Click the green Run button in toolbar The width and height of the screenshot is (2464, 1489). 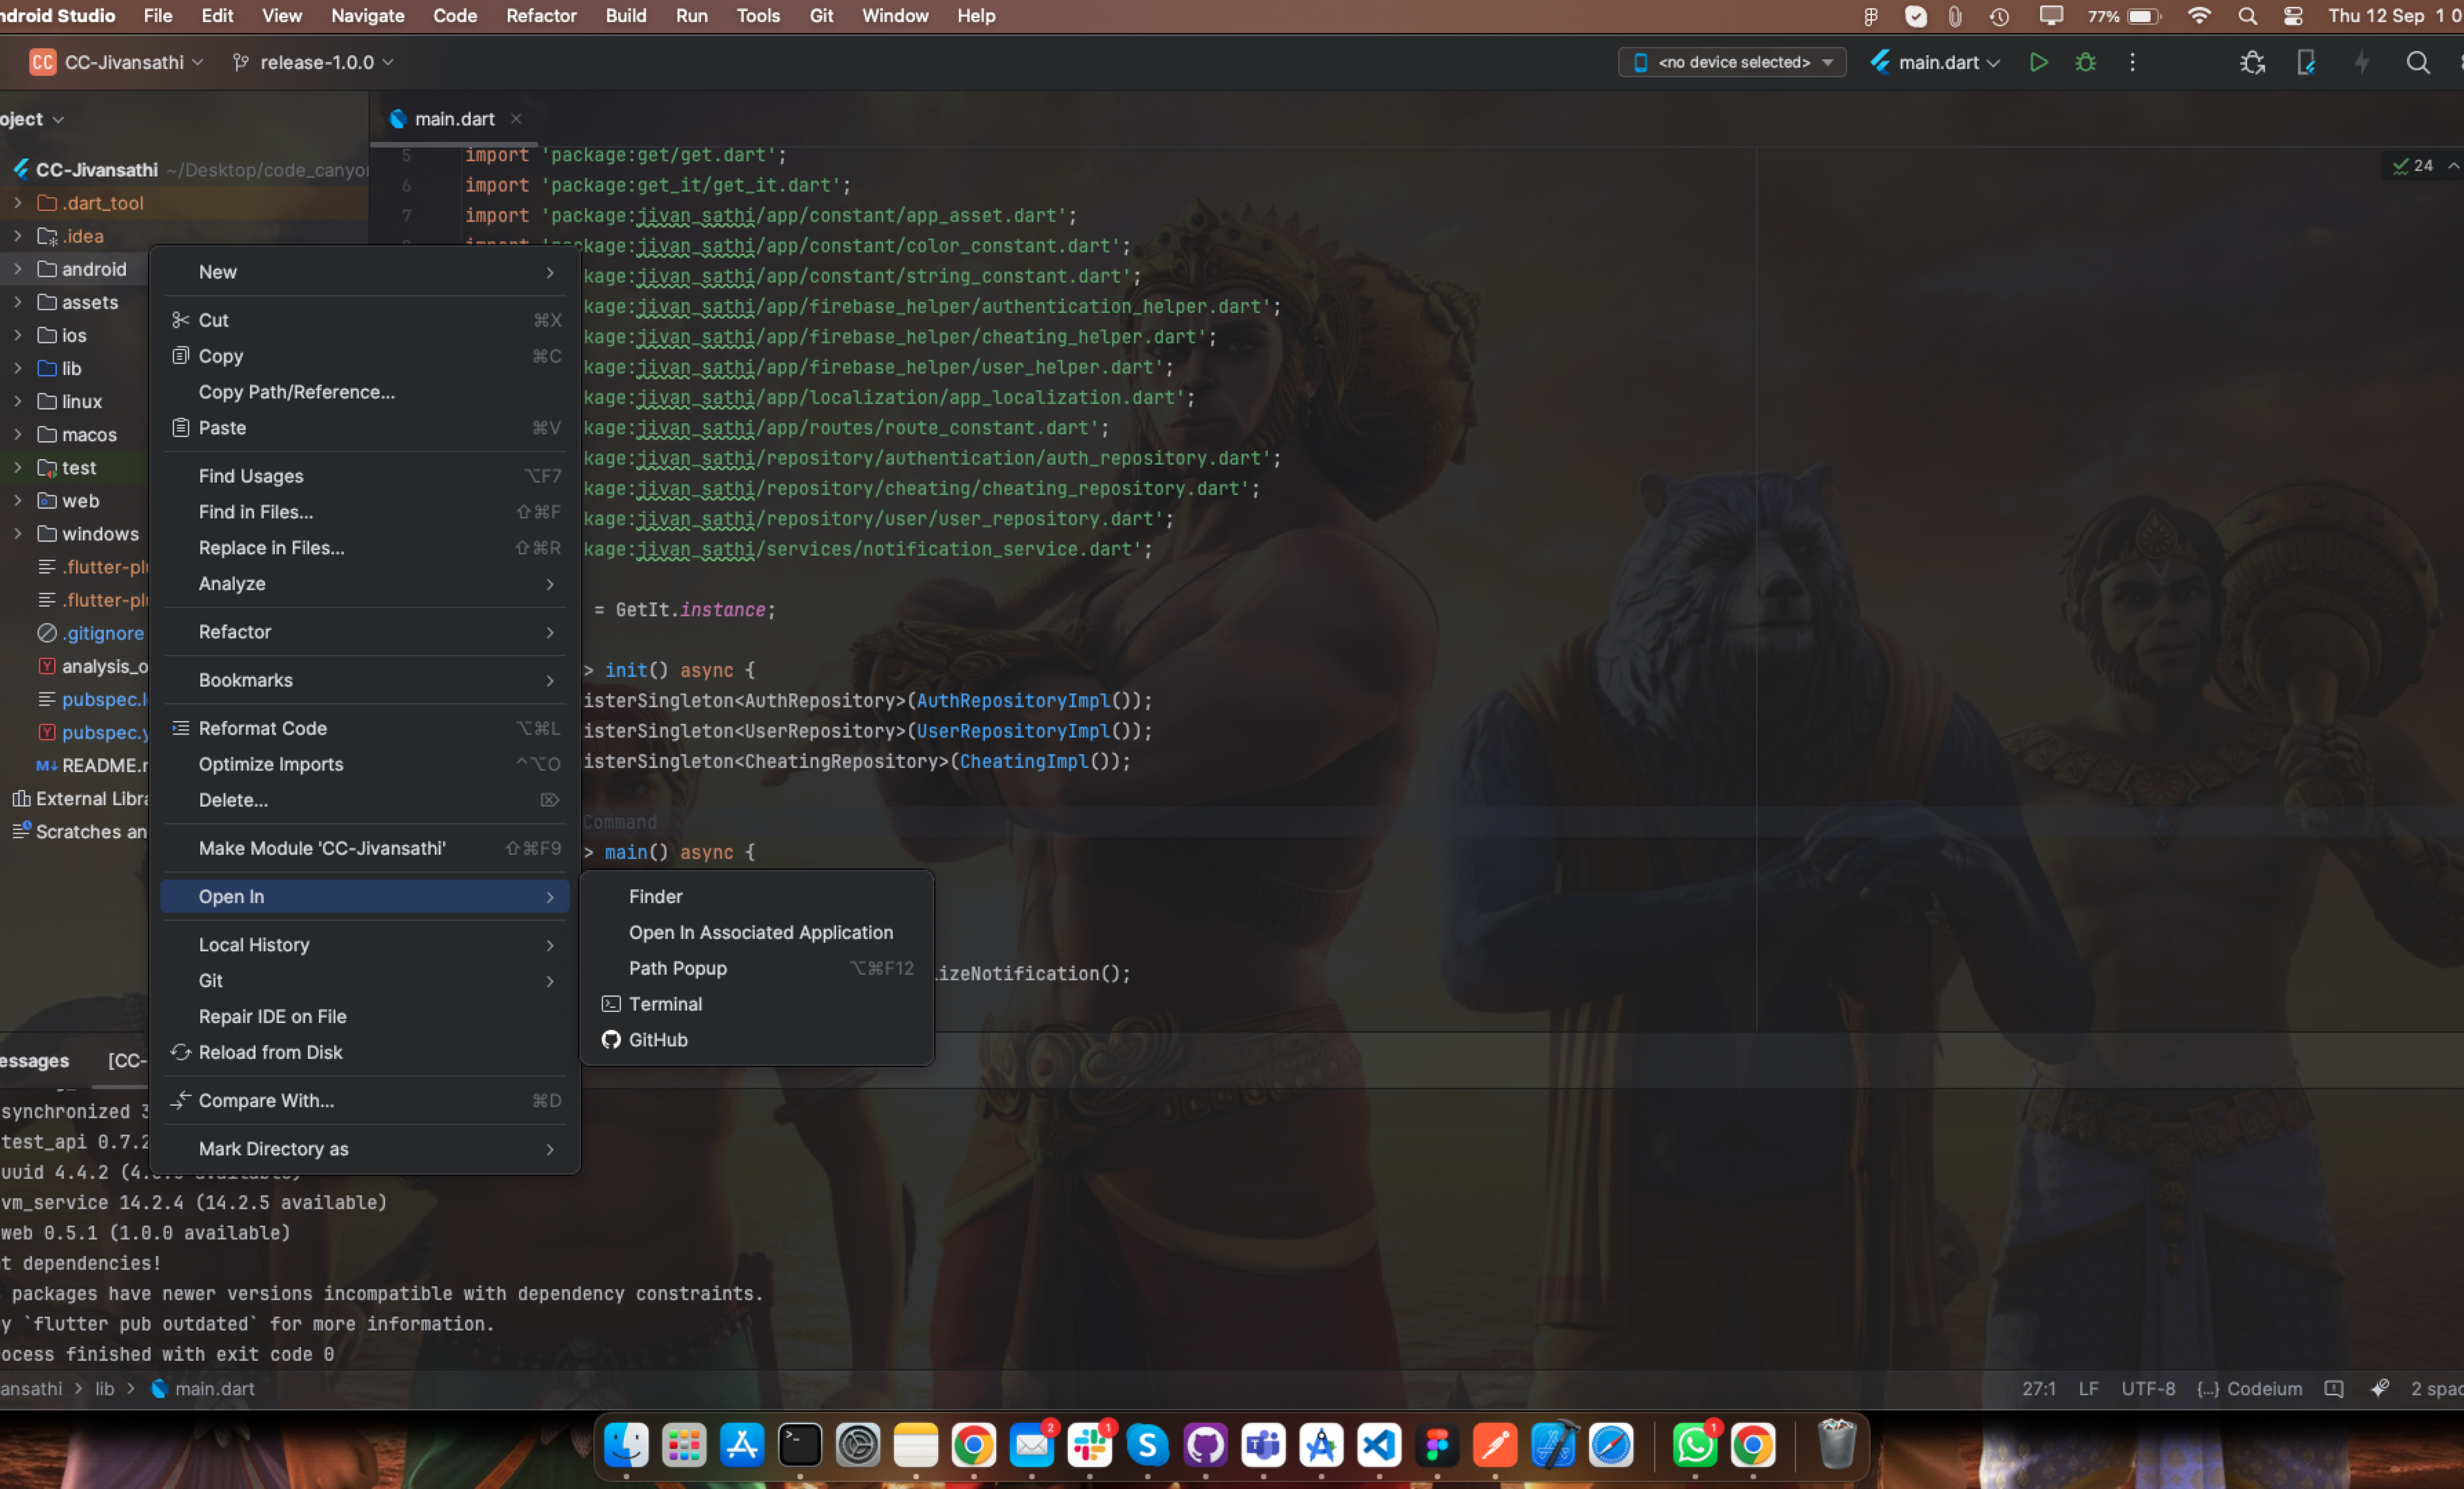point(2038,62)
